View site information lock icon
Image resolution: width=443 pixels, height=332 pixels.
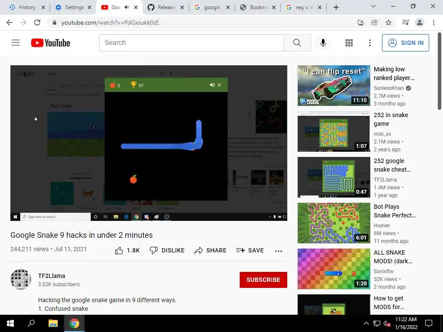pyautogui.click(x=55, y=22)
